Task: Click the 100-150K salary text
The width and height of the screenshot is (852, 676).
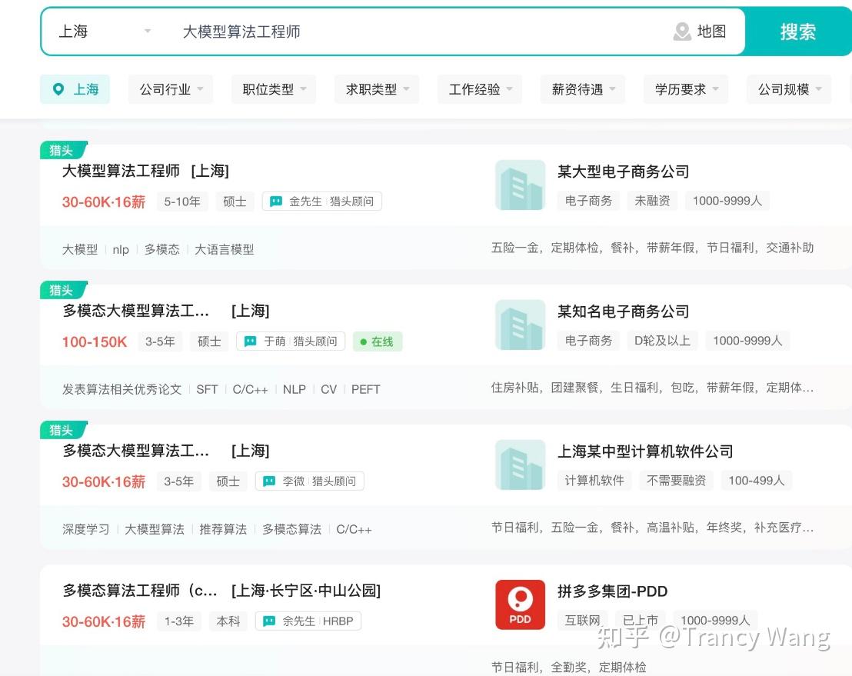Action: tap(95, 341)
